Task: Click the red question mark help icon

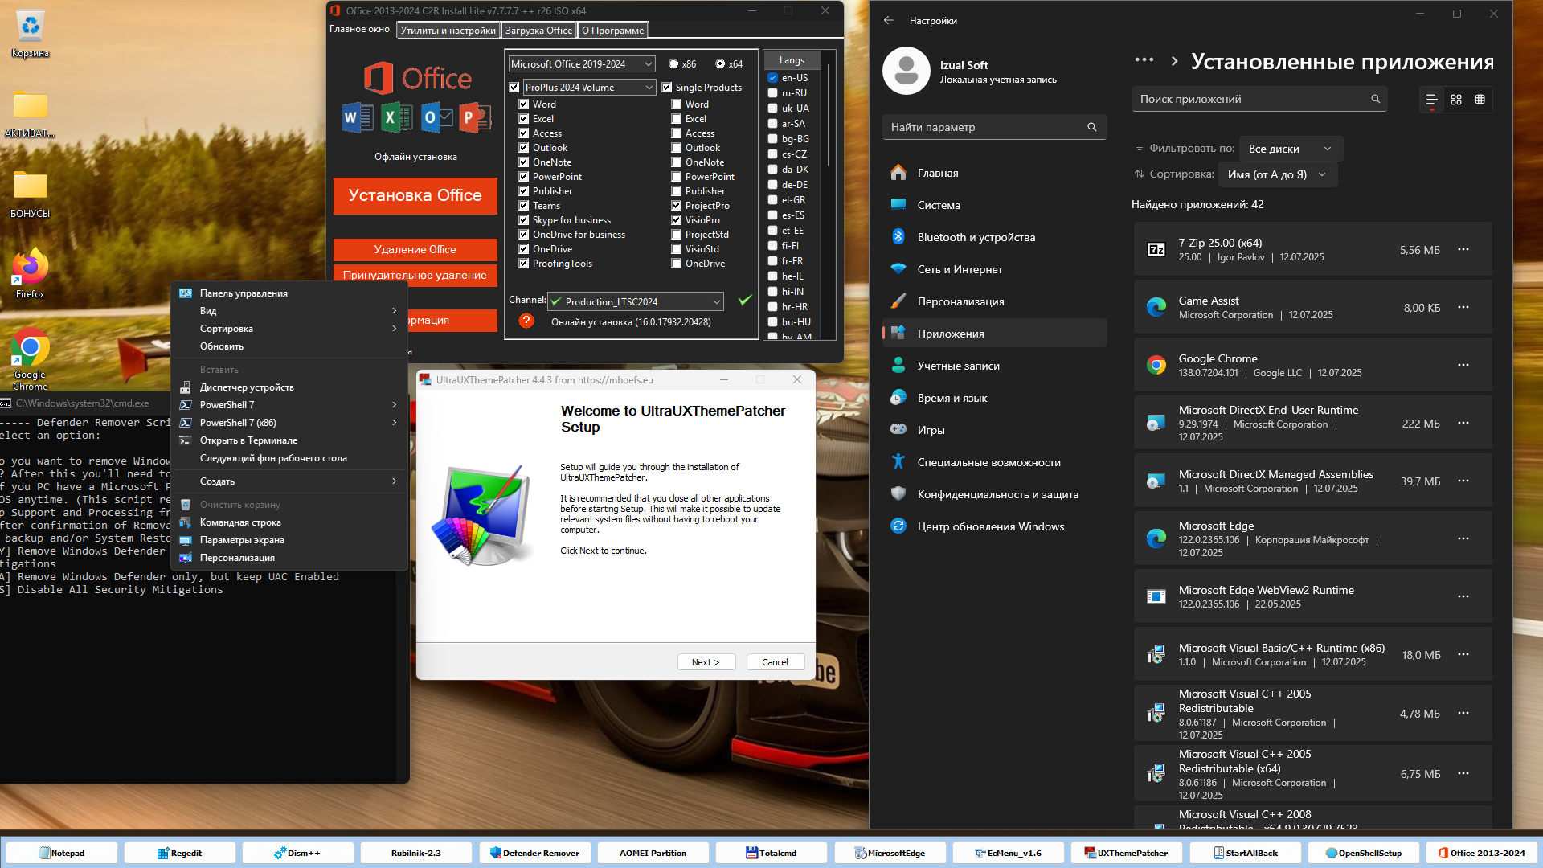Action: (x=526, y=321)
